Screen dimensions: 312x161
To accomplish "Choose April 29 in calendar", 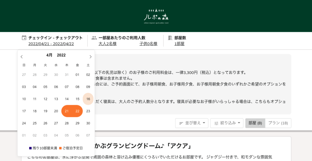I will (77, 123).
